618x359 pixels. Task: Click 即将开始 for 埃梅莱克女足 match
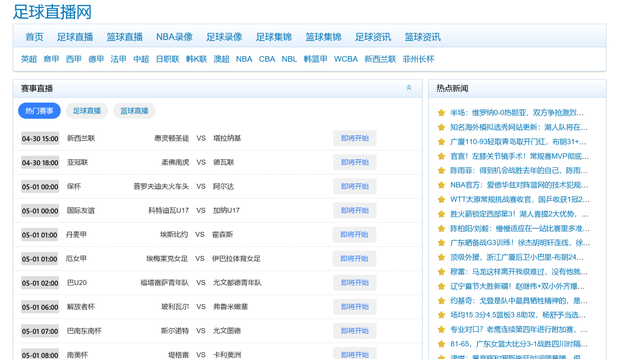[354, 259]
